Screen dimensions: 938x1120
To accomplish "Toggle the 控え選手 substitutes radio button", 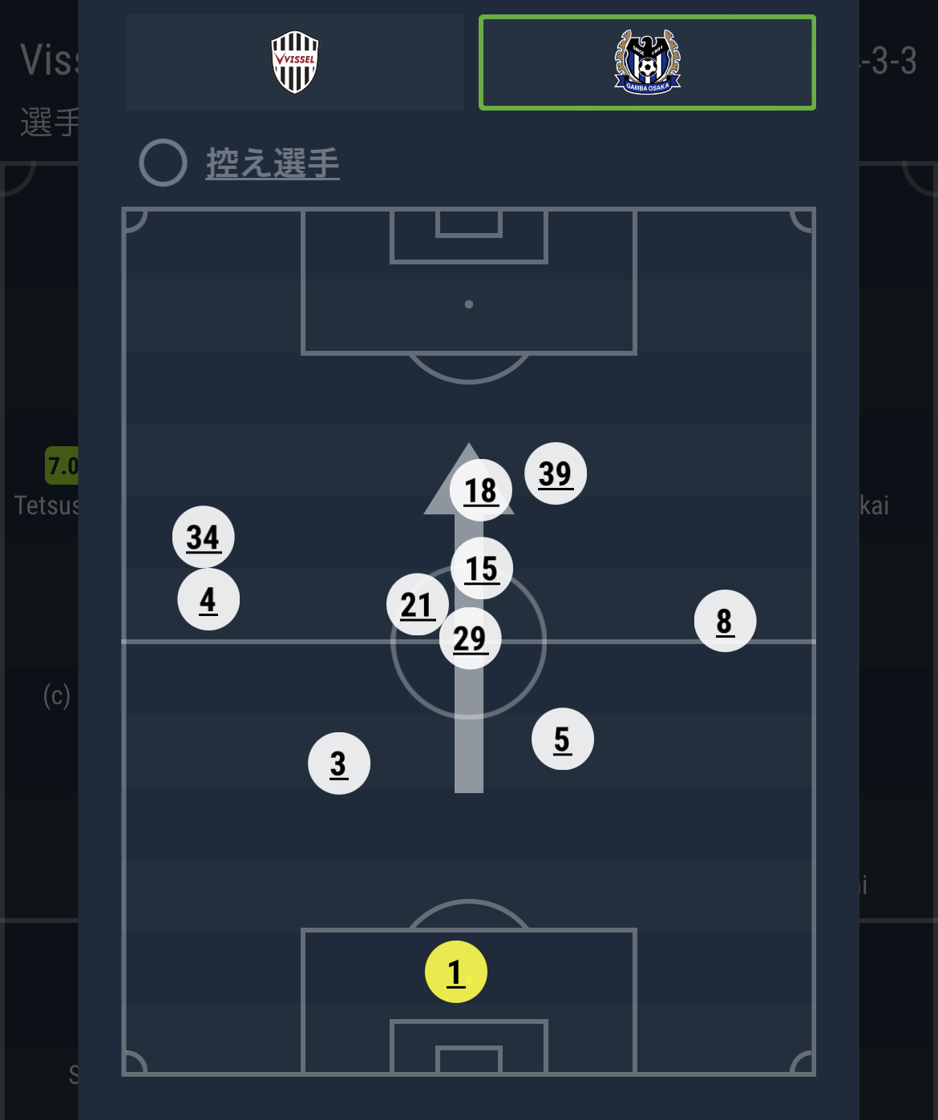I will (x=163, y=163).
